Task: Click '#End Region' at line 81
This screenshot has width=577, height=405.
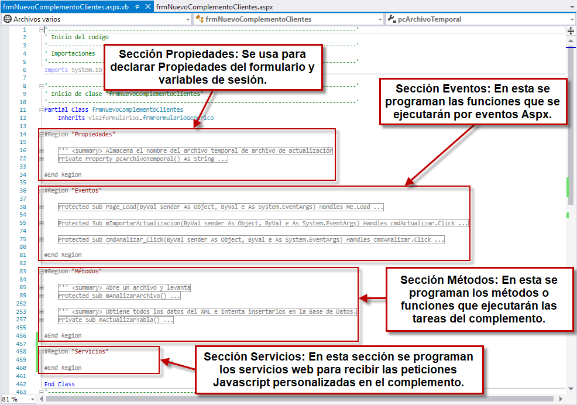Action: pyautogui.click(x=63, y=255)
